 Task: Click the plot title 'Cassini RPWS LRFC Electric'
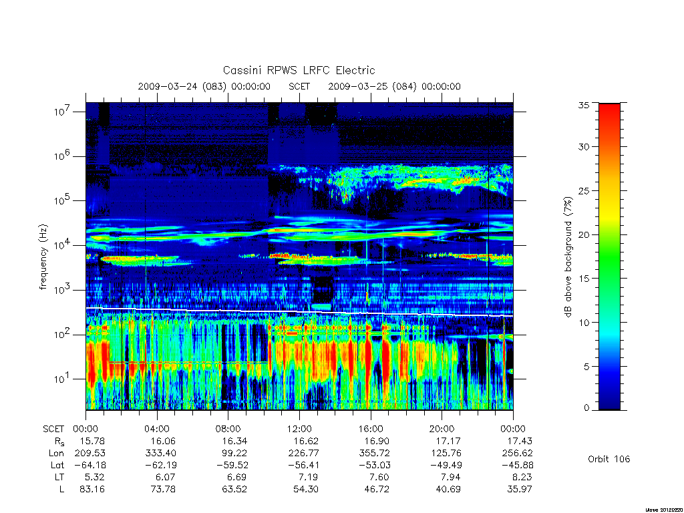299,70
